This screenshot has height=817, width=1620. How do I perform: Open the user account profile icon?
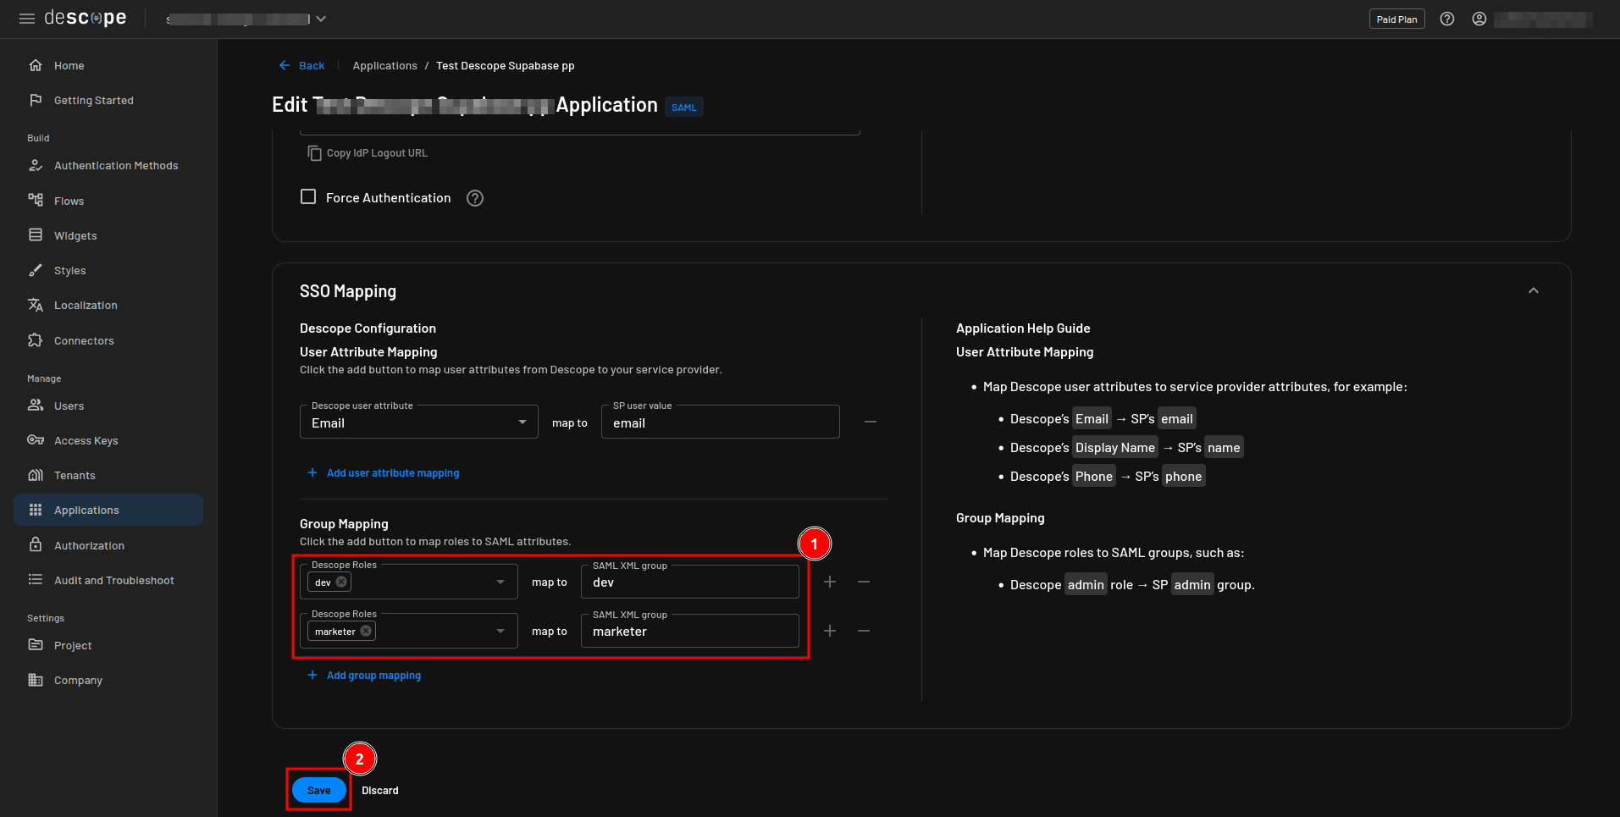(x=1479, y=19)
